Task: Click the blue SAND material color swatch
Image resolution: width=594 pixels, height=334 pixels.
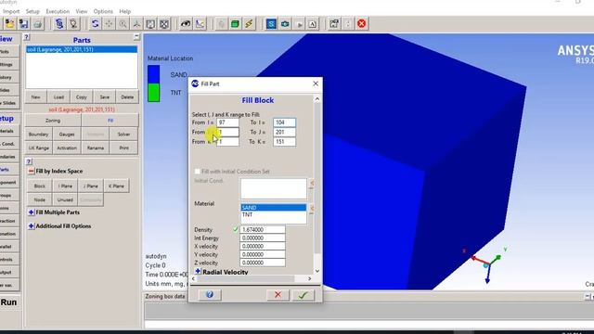Action: pos(153,74)
